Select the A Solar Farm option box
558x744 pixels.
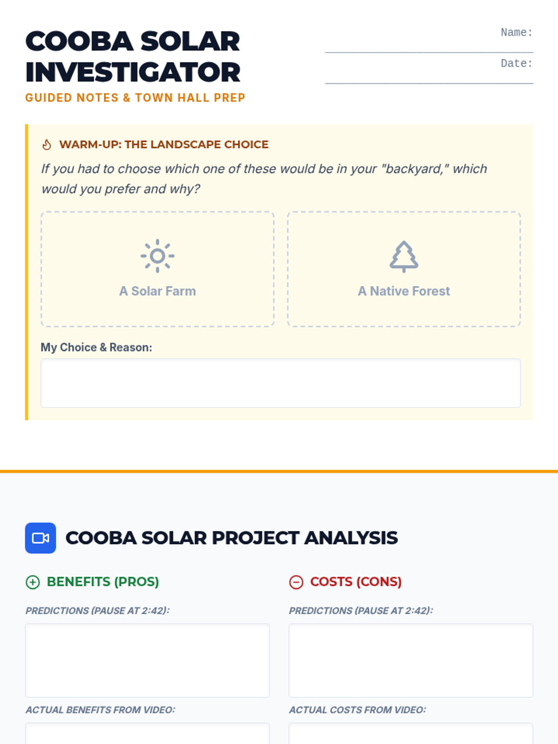pos(158,269)
